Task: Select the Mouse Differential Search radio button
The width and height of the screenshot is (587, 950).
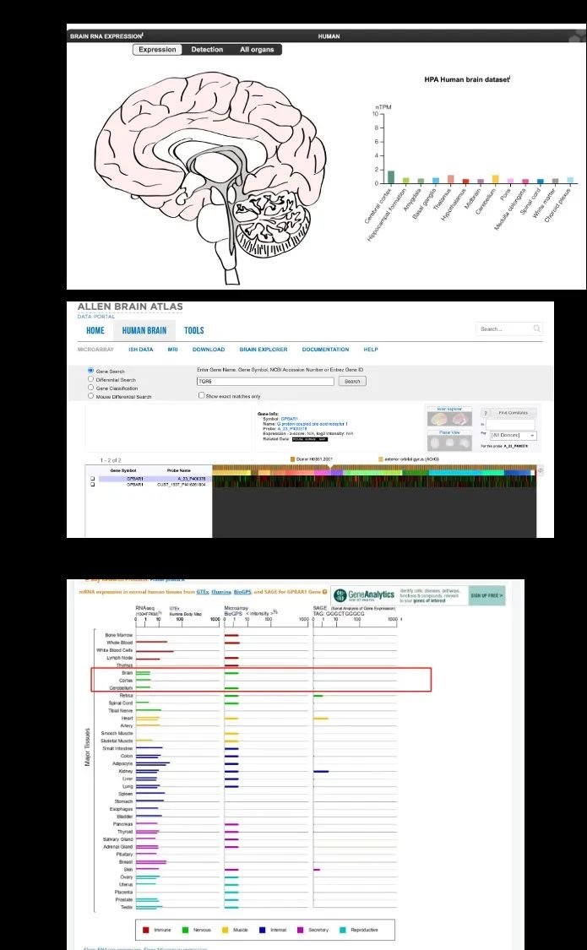Action: [91, 396]
